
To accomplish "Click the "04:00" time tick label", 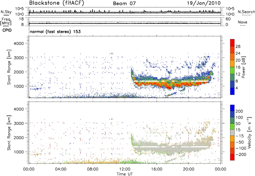I will coord(61,169).
